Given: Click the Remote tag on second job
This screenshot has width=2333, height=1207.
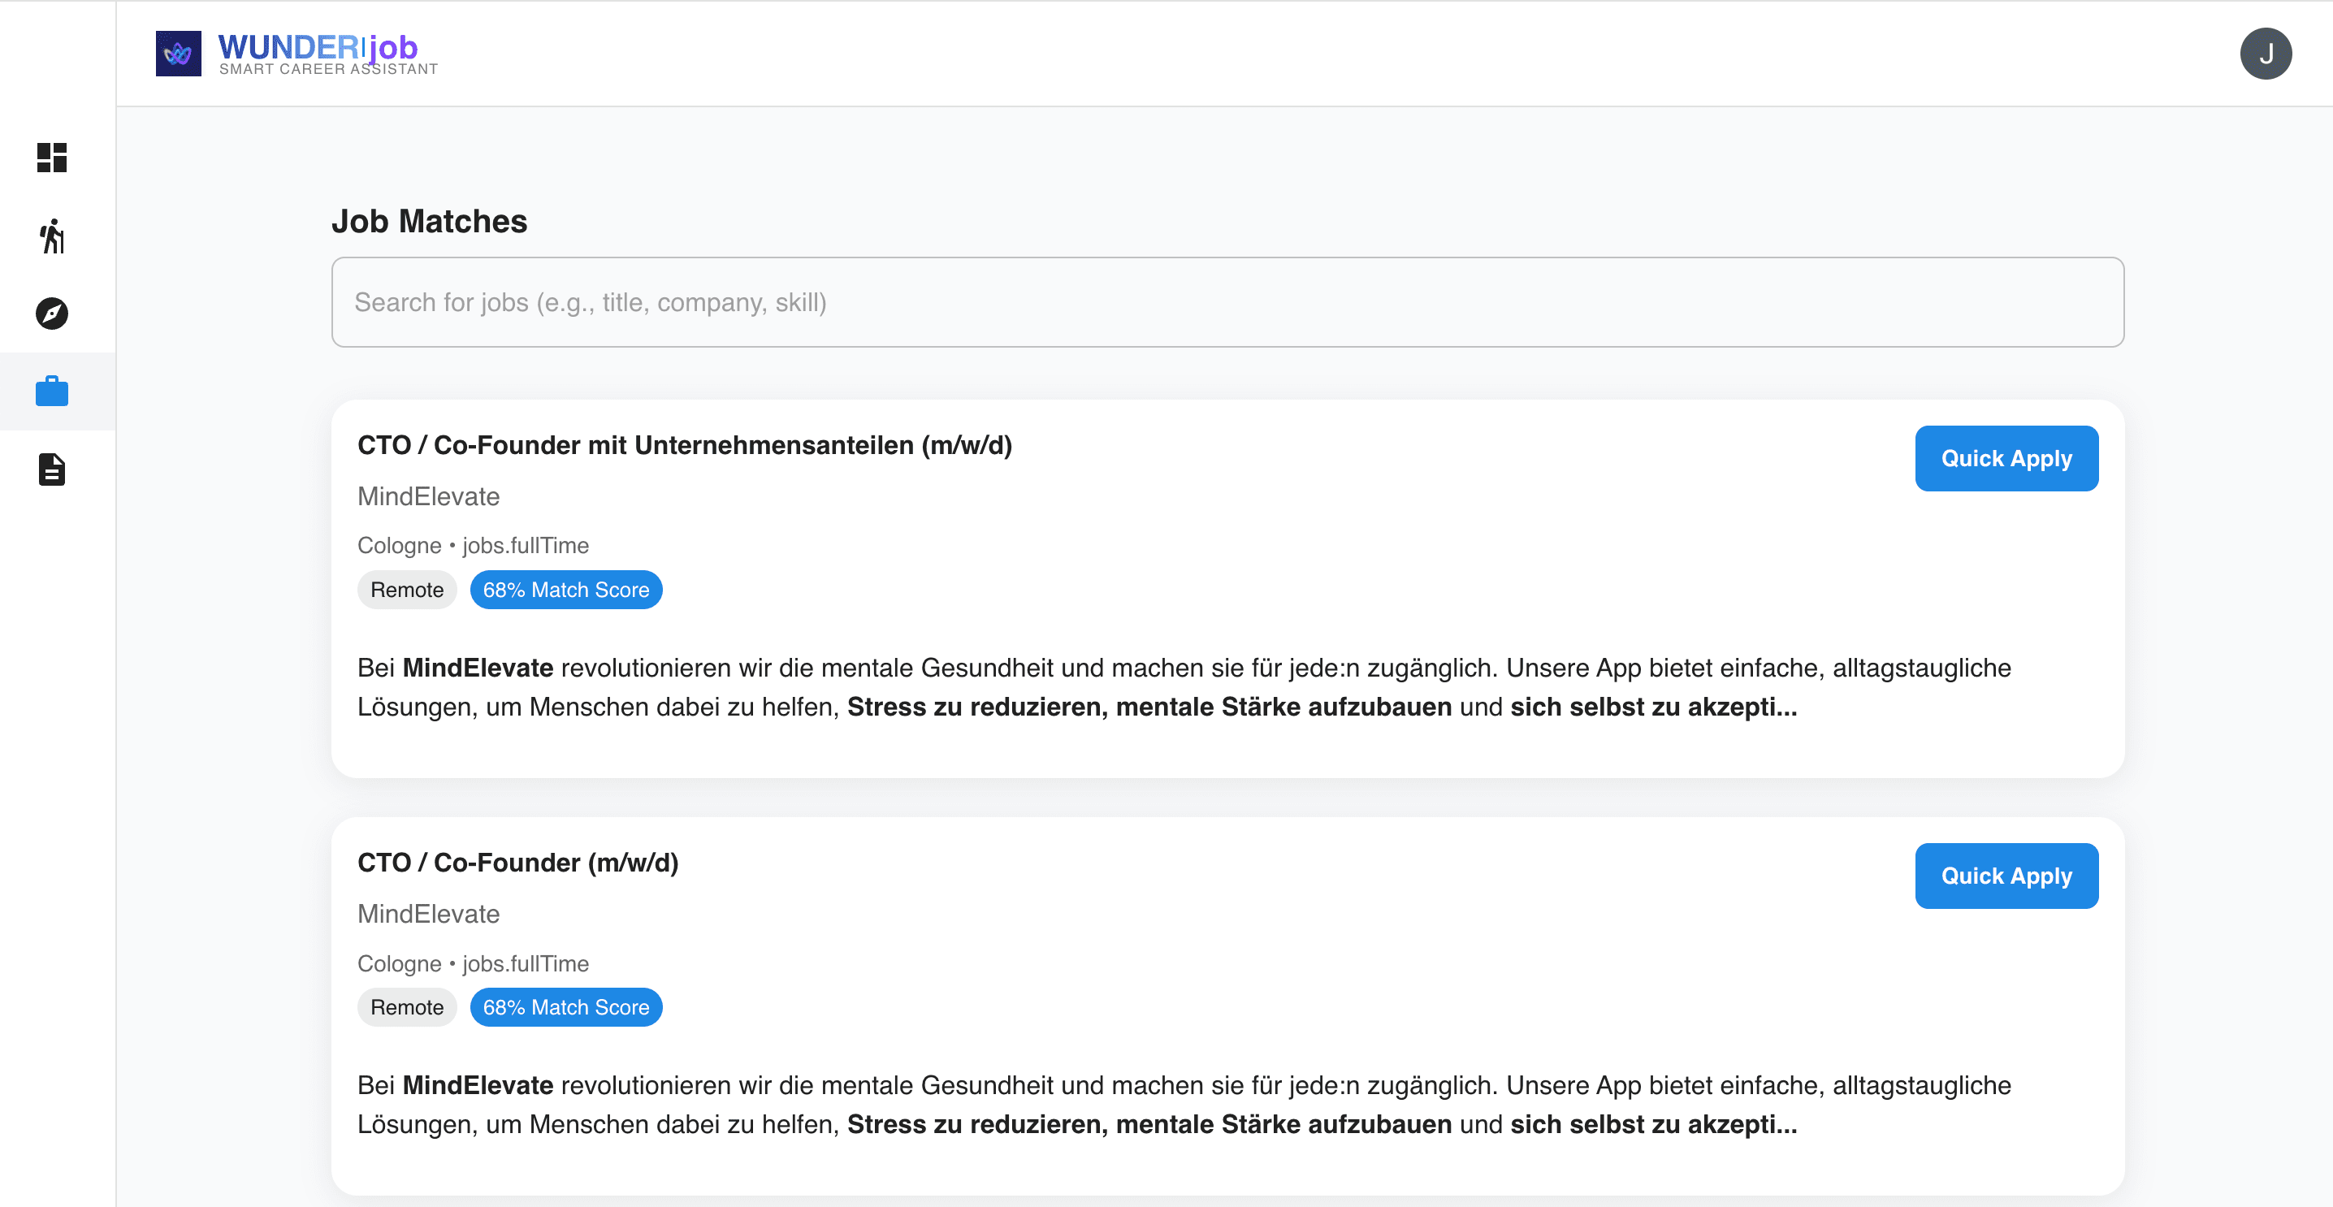Looking at the screenshot, I should tap(405, 1007).
